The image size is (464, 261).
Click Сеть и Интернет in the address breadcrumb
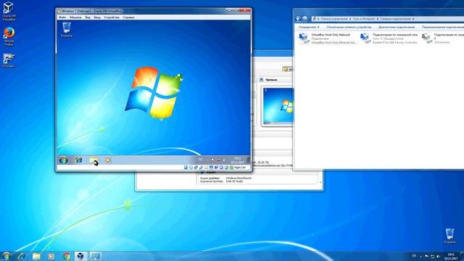tap(364, 19)
